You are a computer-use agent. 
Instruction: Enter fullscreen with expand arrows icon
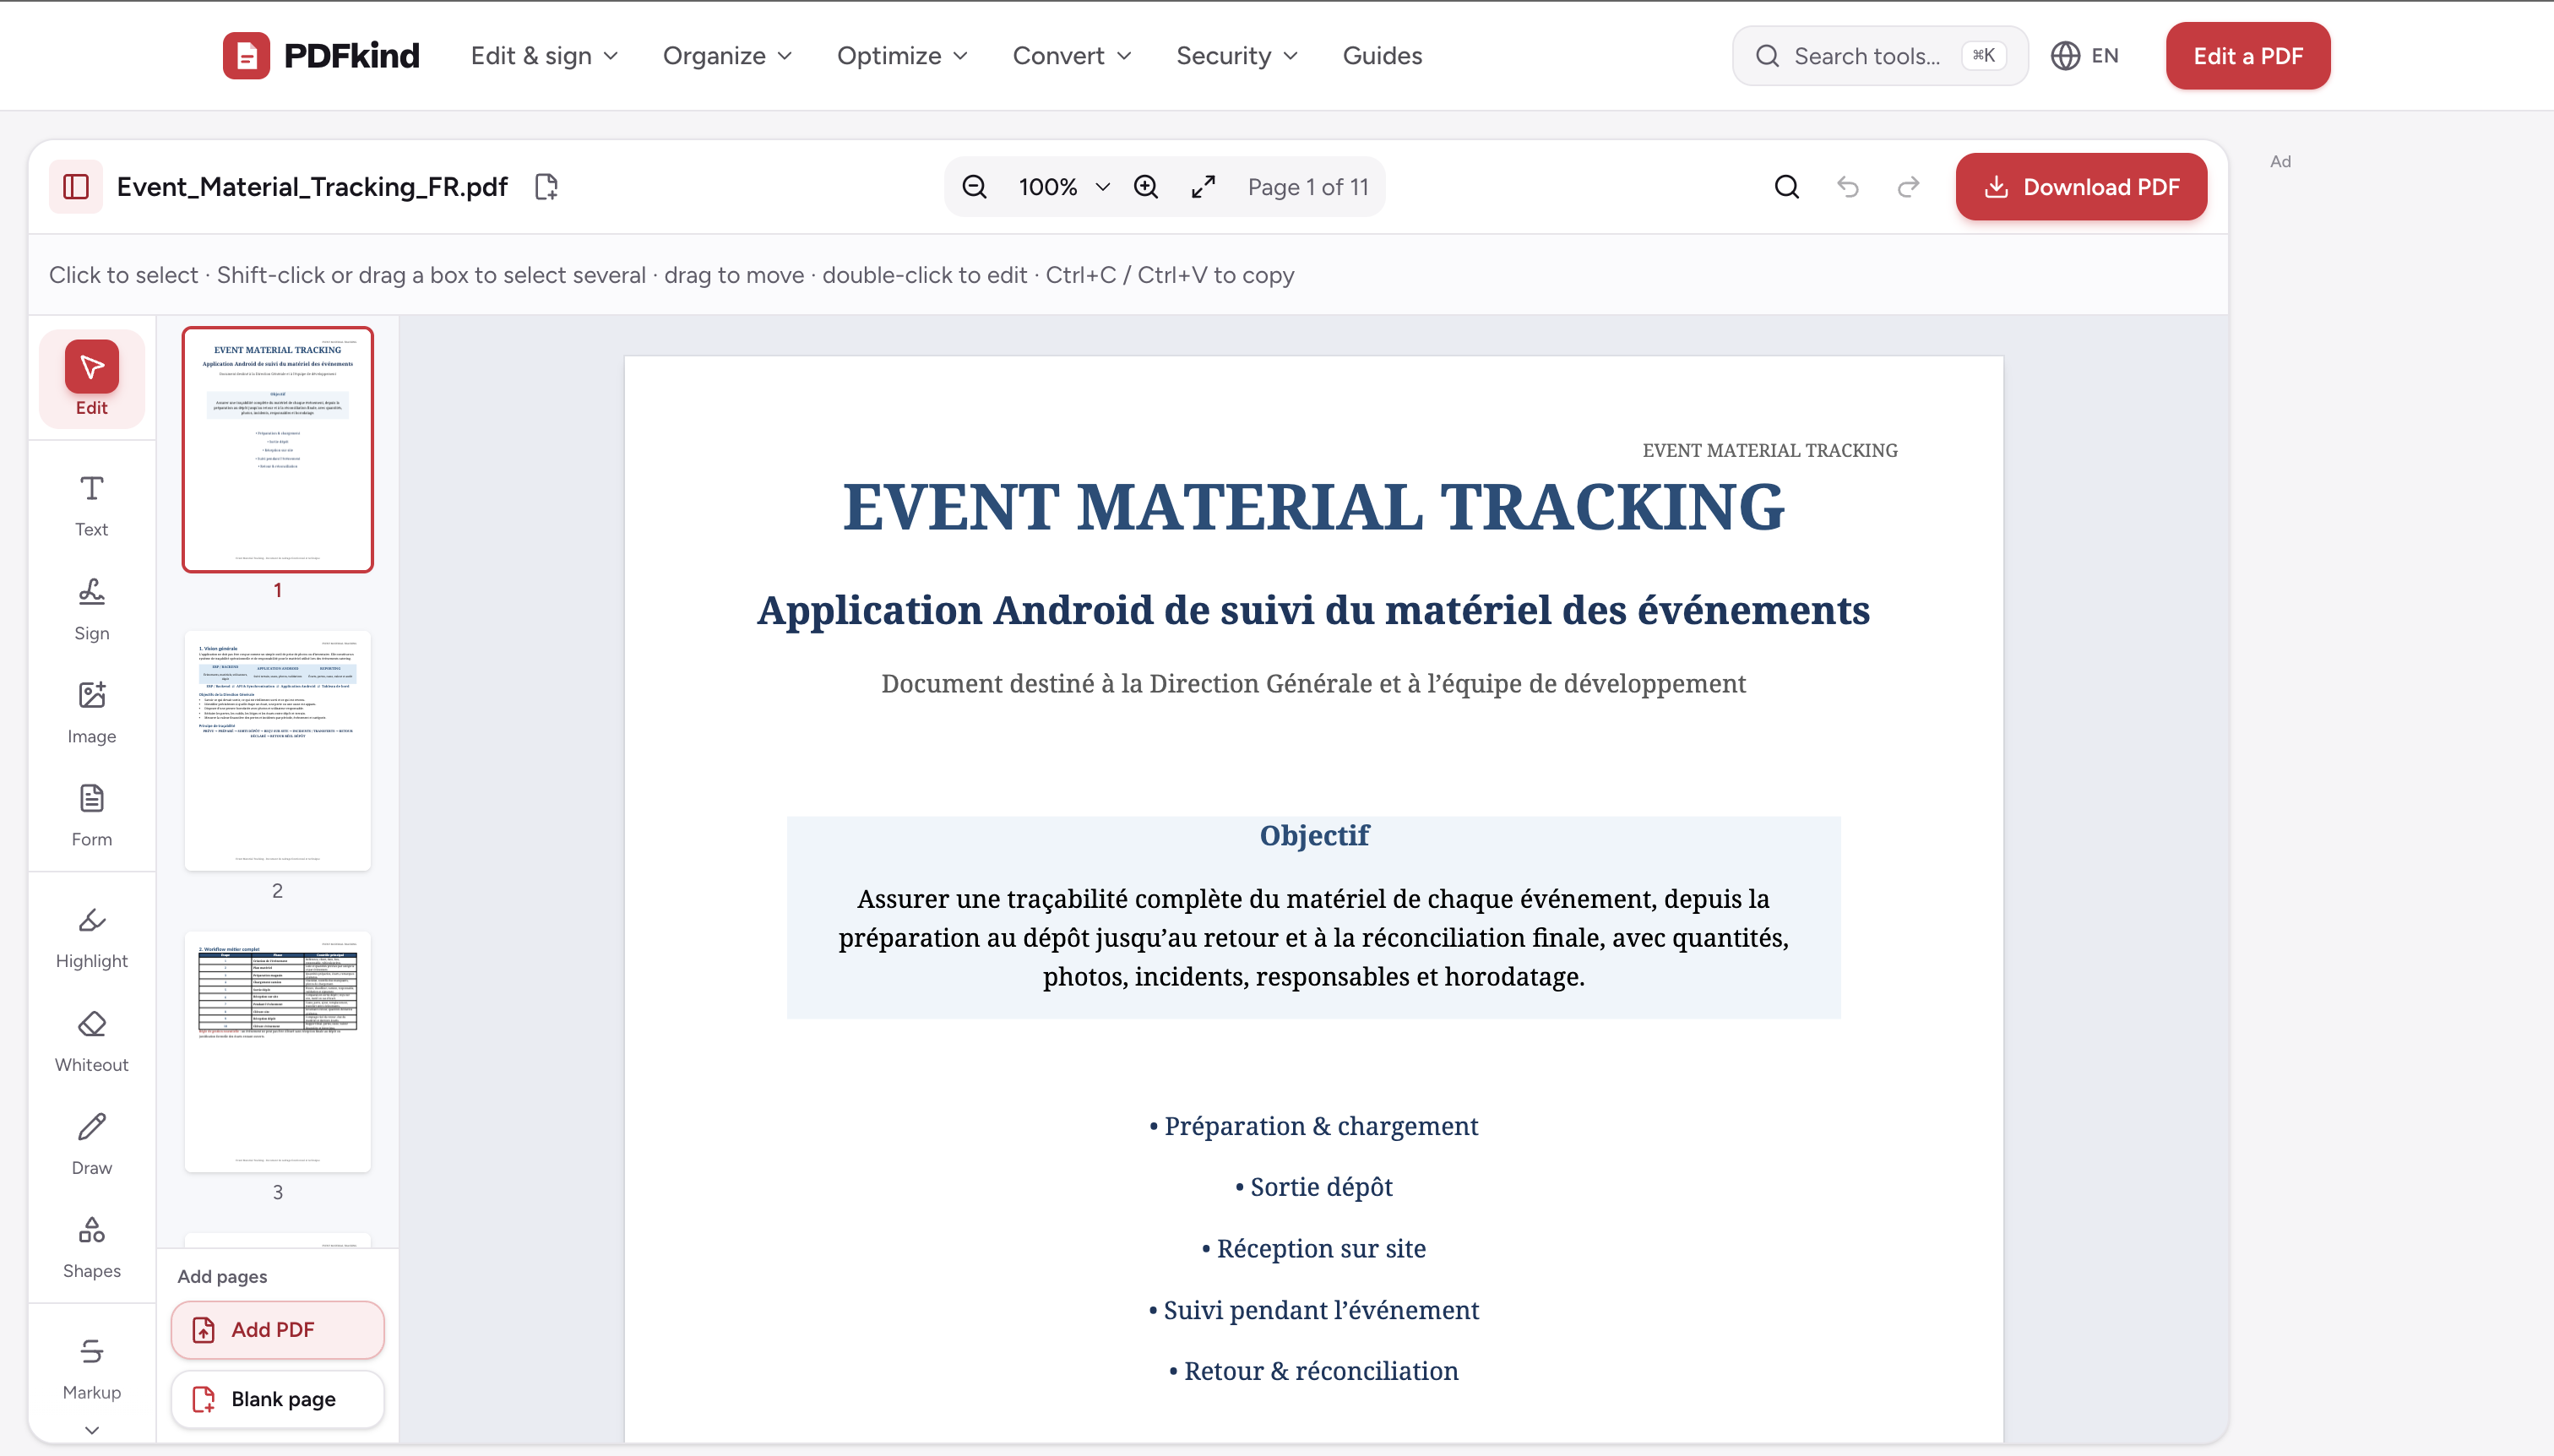click(x=1203, y=187)
